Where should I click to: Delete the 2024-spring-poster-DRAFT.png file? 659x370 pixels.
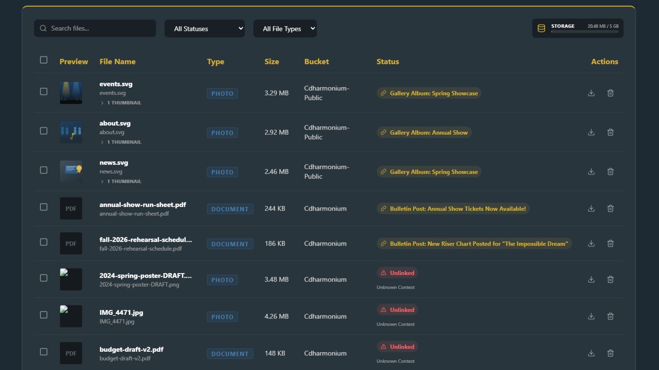pos(611,279)
